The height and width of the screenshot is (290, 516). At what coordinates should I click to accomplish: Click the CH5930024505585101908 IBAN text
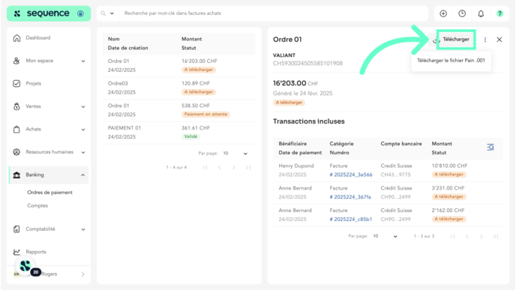click(307, 63)
